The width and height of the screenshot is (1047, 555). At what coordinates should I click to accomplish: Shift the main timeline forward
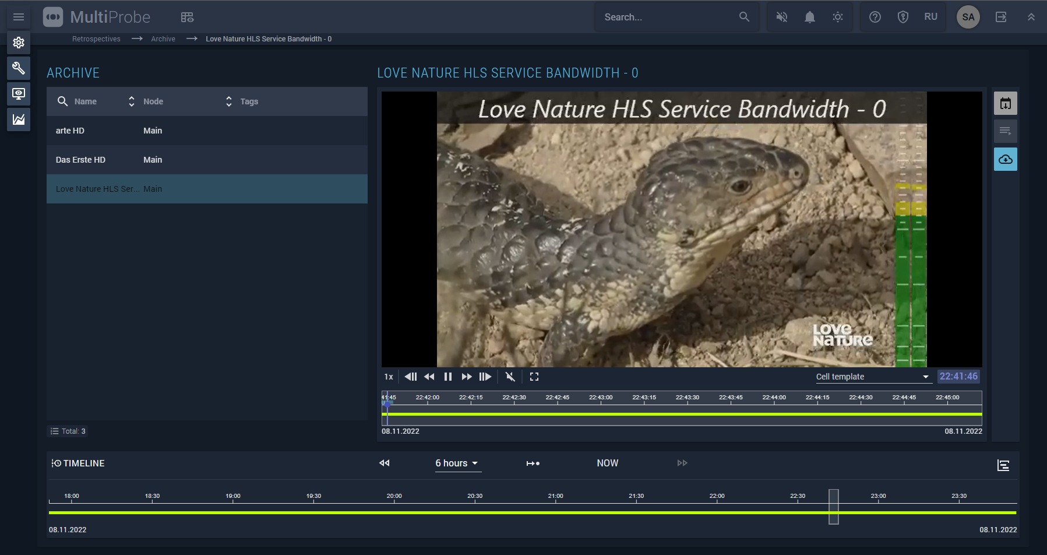pyautogui.click(x=682, y=463)
